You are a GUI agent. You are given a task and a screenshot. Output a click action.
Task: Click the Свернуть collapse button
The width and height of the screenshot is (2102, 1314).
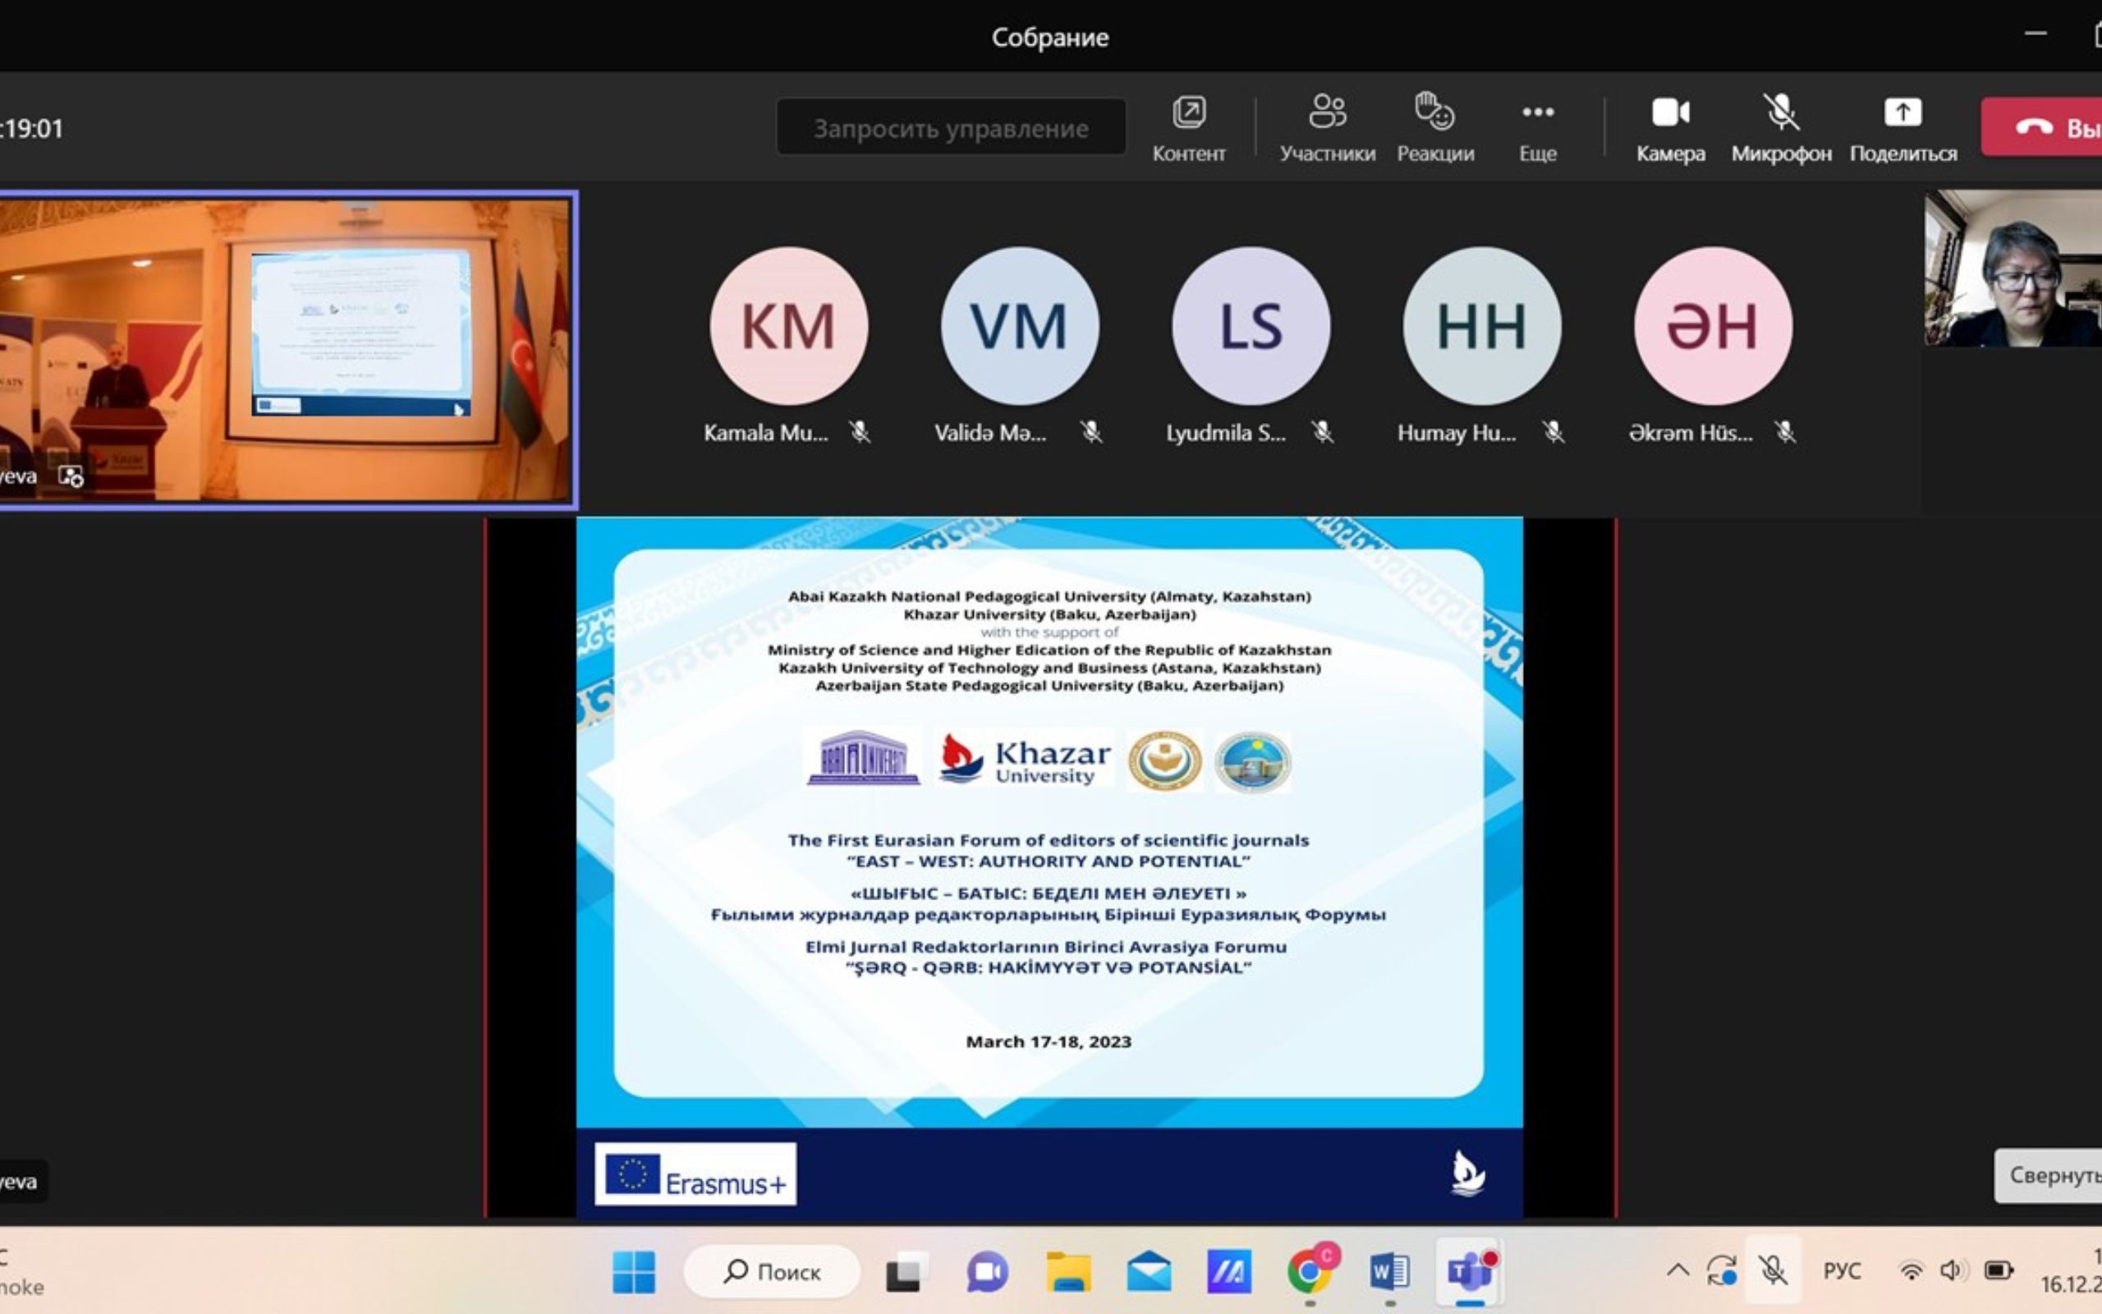pos(2050,1175)
